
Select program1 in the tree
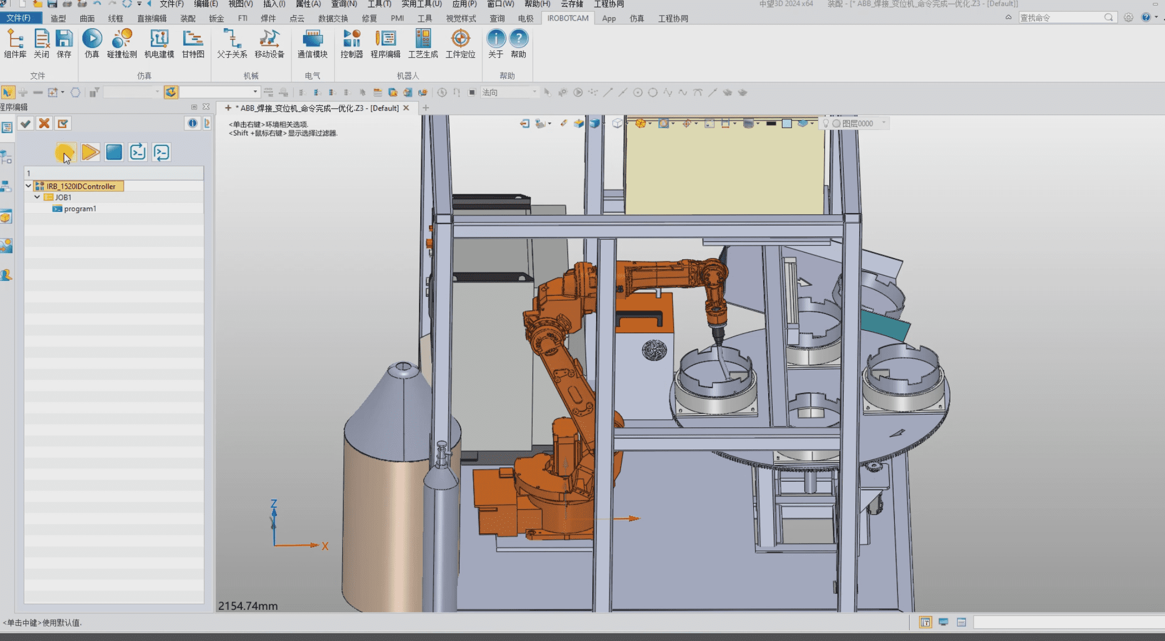[80, 209]
